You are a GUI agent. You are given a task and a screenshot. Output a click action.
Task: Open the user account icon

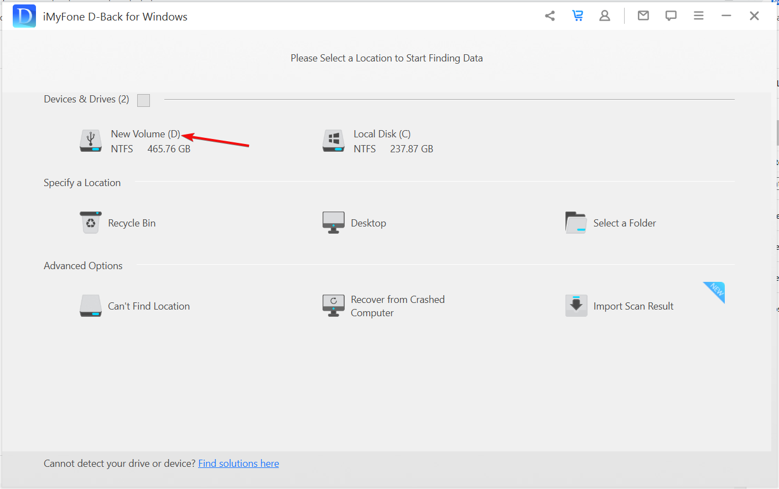(x=605, y=16)
